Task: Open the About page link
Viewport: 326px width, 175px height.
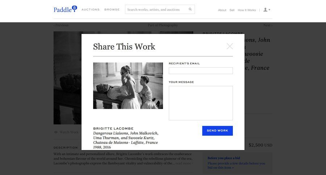Action: pos(222,10)
